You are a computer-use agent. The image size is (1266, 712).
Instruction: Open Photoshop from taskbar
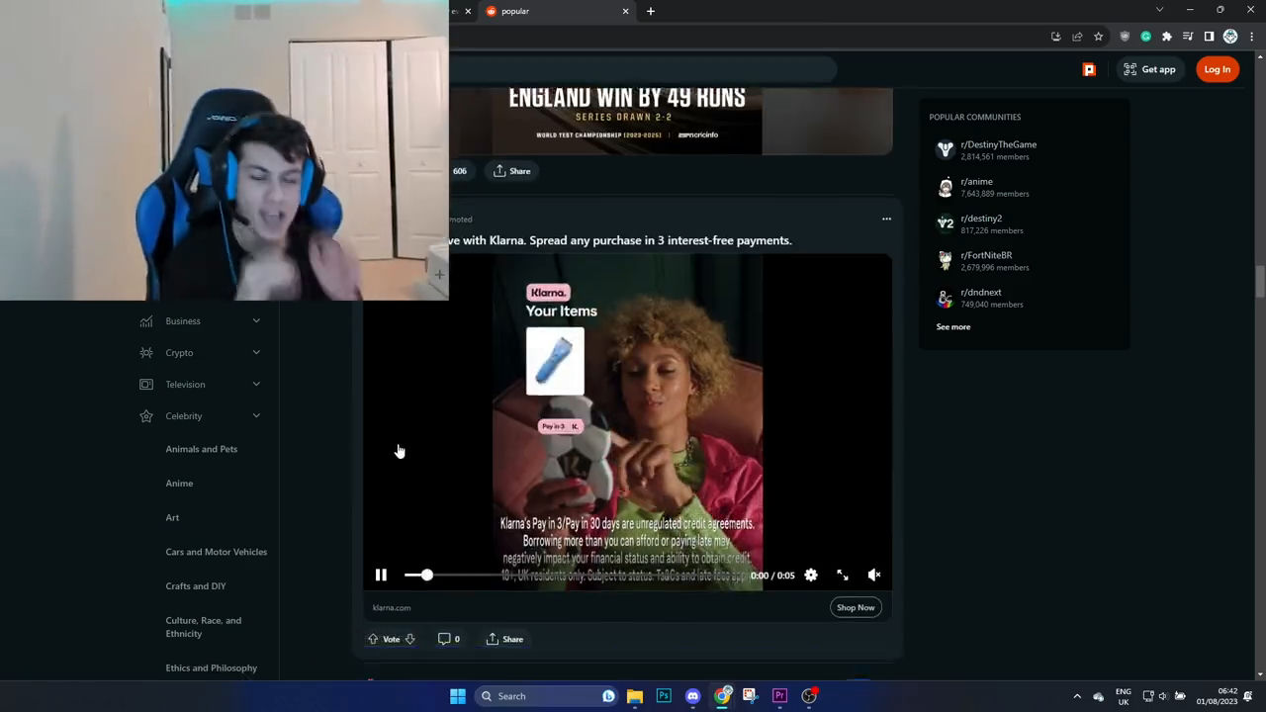pyautogui.click(x=664, y=696)
